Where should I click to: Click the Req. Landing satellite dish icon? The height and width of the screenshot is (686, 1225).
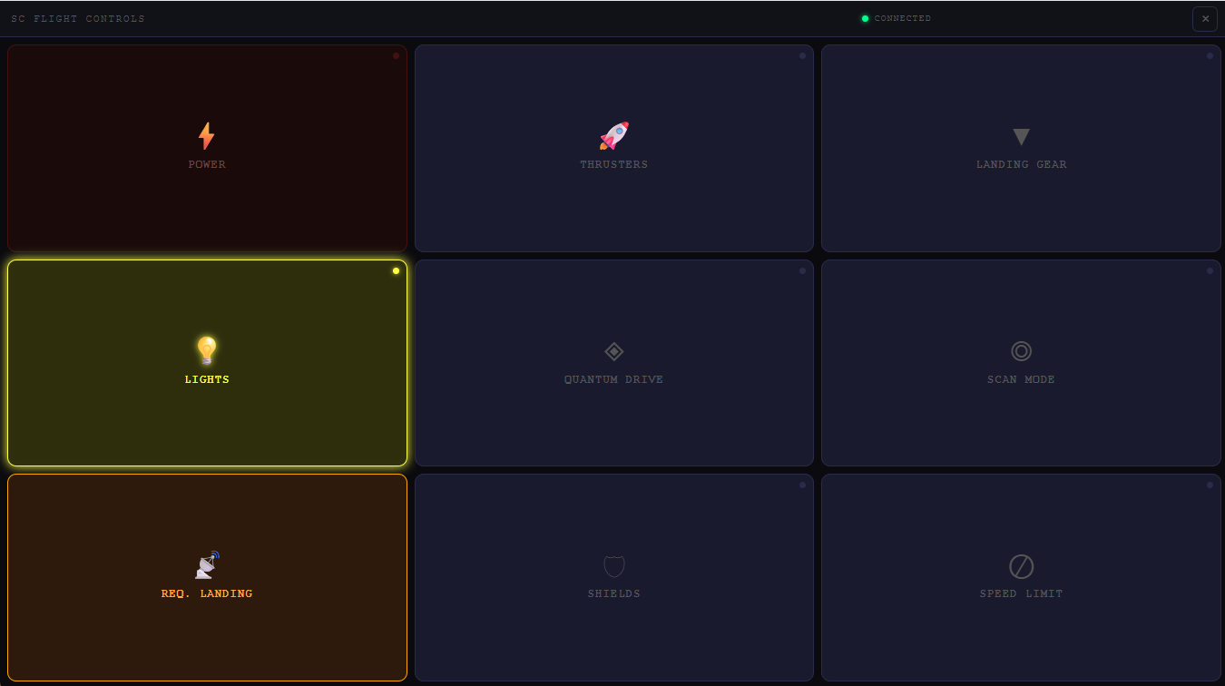[x=207, y=565]
